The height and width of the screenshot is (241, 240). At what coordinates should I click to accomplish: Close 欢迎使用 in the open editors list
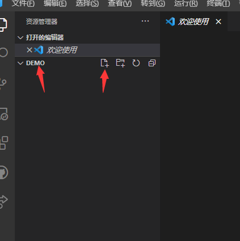[x=30, y=50]
